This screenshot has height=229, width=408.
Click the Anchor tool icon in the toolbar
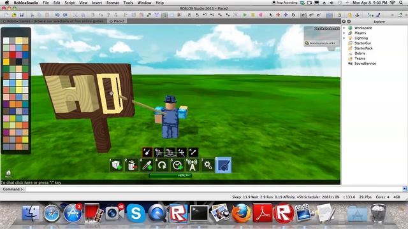pyautogui.click(x=357, y=15)
